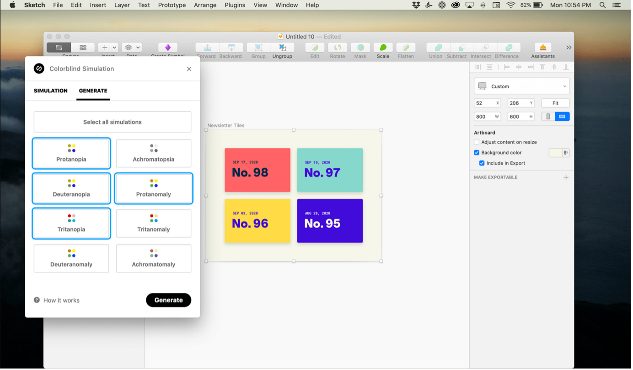Open the Plugins menu

tap(236, 5)
